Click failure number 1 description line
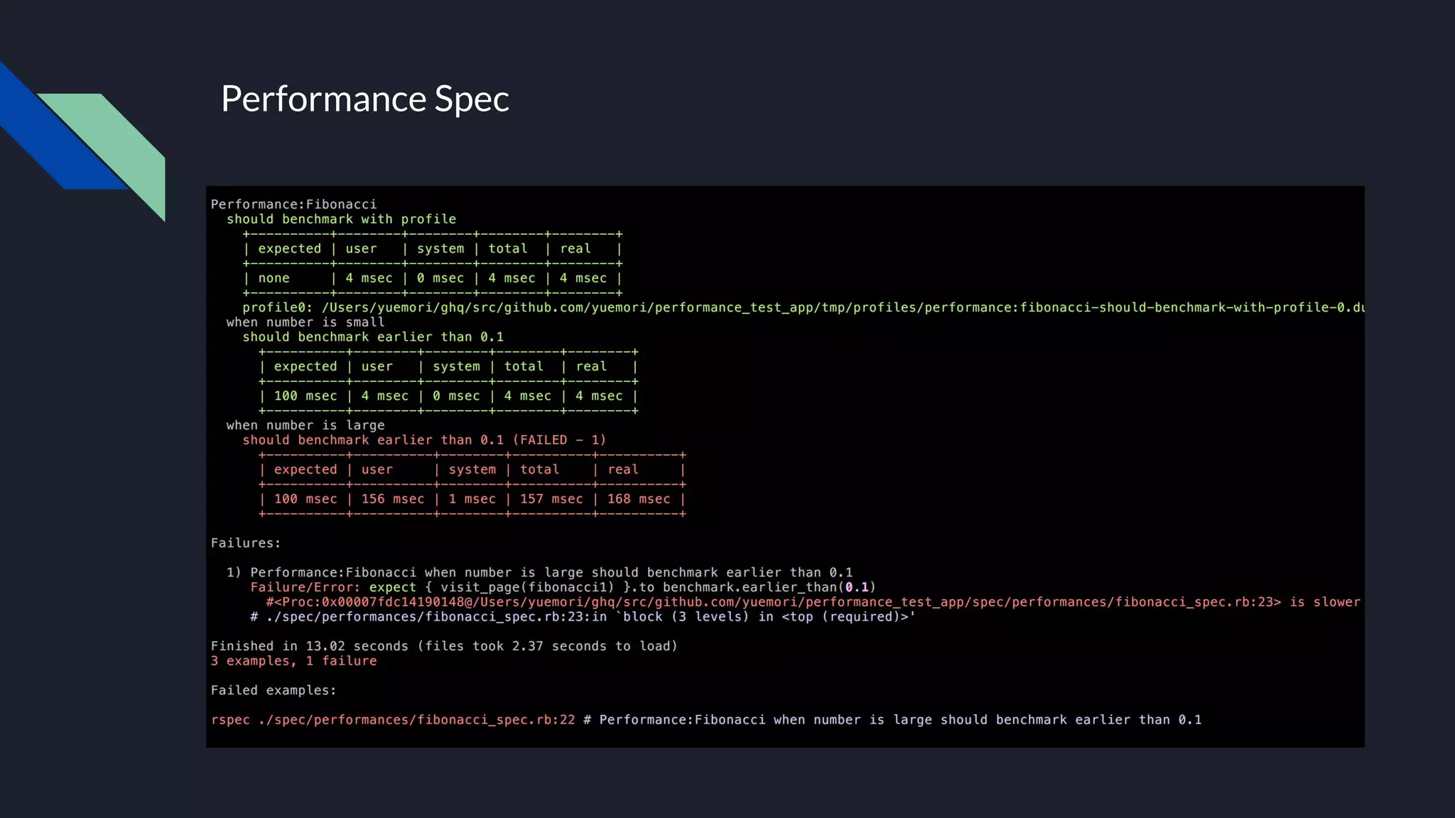This screenshot has width=1455, height=818. (540, 572)
